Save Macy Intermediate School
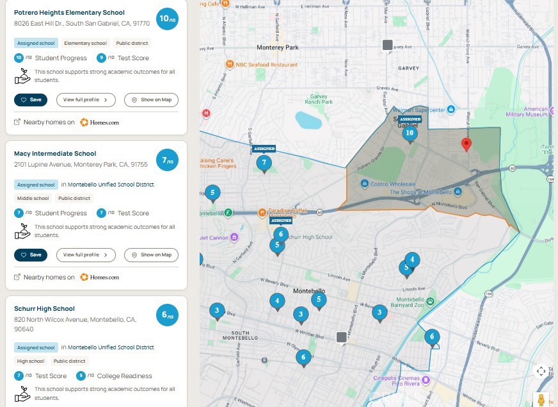558x407 pixels. pos(31,255)
